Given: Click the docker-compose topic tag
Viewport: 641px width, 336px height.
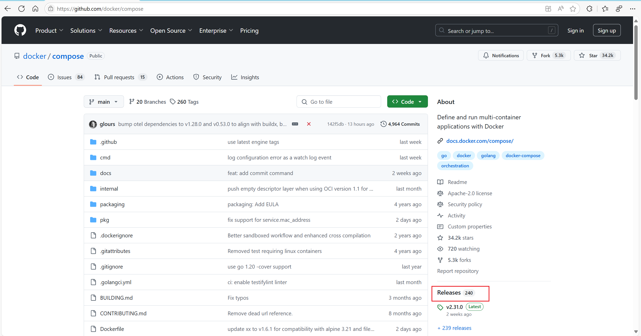Looking at the screenshot, I should [523, 156].
